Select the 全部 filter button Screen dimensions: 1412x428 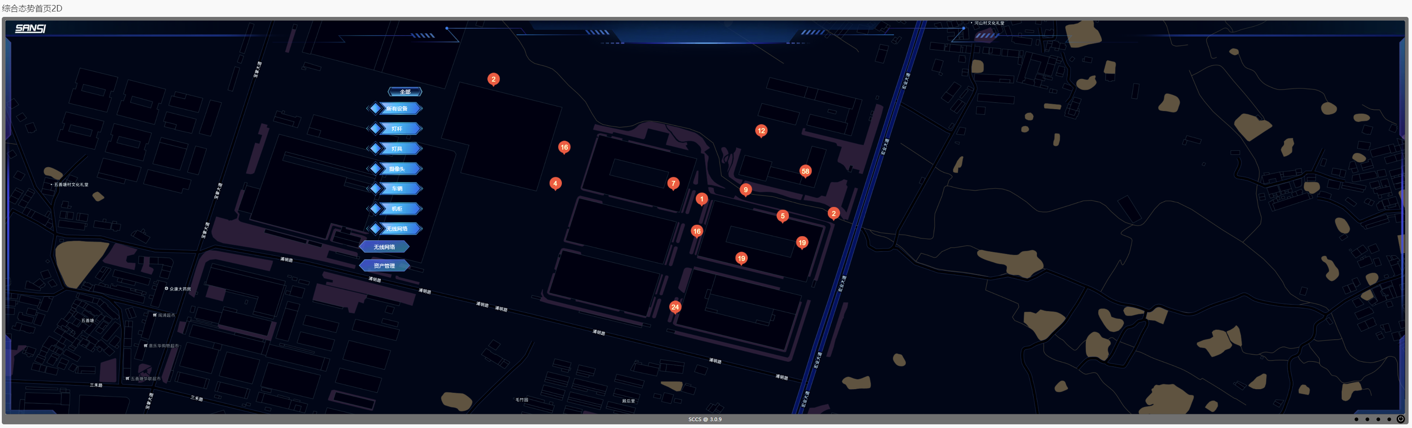tap(405, 91)
